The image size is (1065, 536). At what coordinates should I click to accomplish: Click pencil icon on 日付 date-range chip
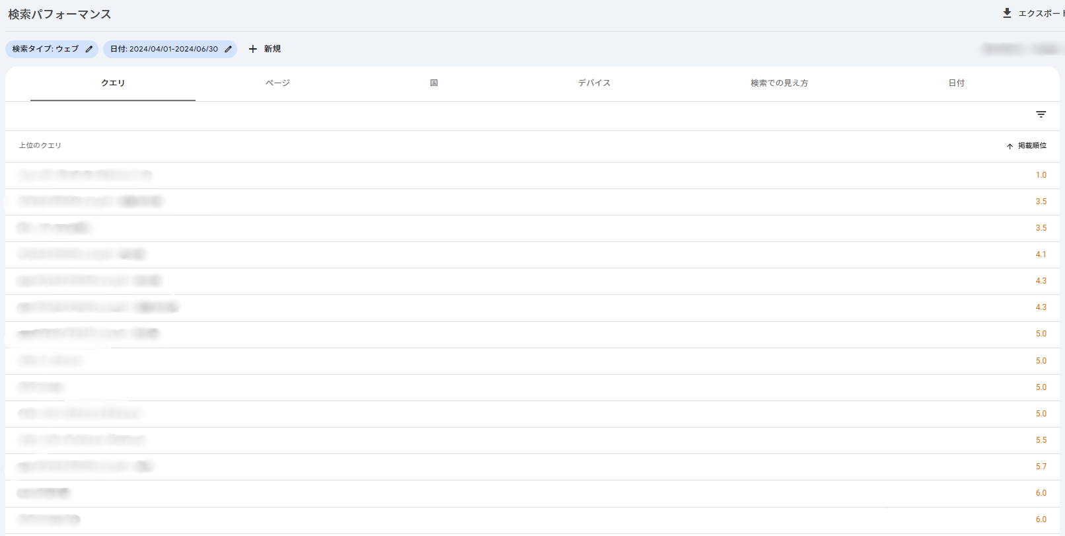pos(228,49)
